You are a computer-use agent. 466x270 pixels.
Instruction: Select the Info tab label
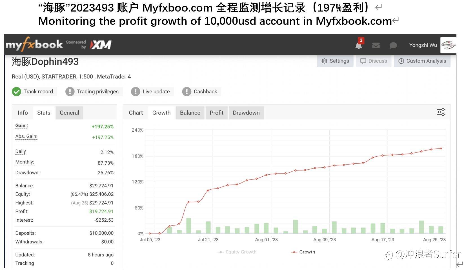(x=23, y=113)
